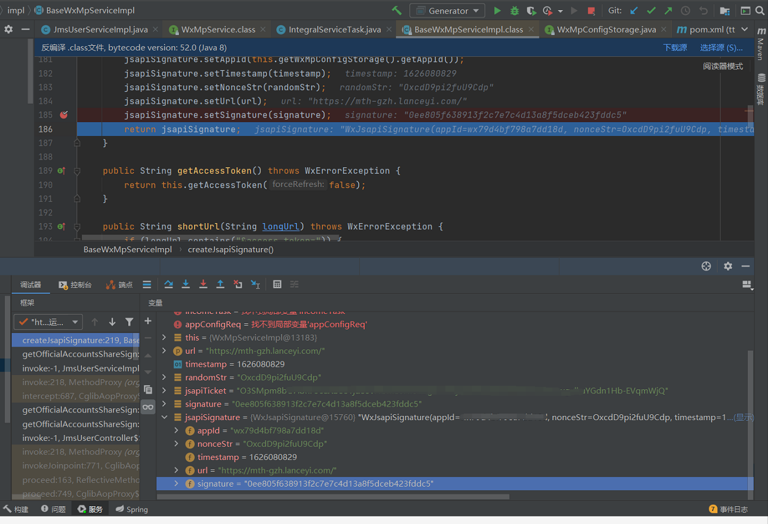This screenshot has width=768, height=524.
Task: Collapse the jsapiSignature variable node
Action: click(x=165, y=417)
